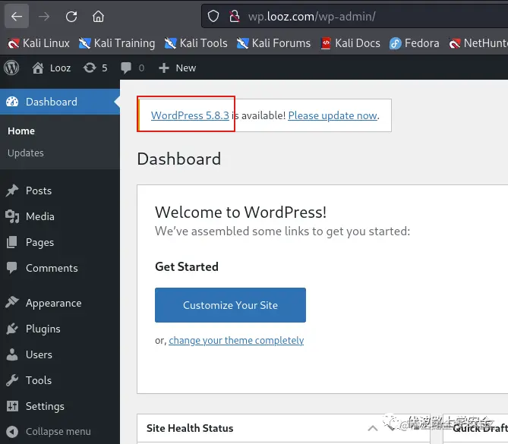Image resolution: width=508 pixels, height=444 pixels.
Task: Click the plus New content button
Action: [x=177, y=68]
